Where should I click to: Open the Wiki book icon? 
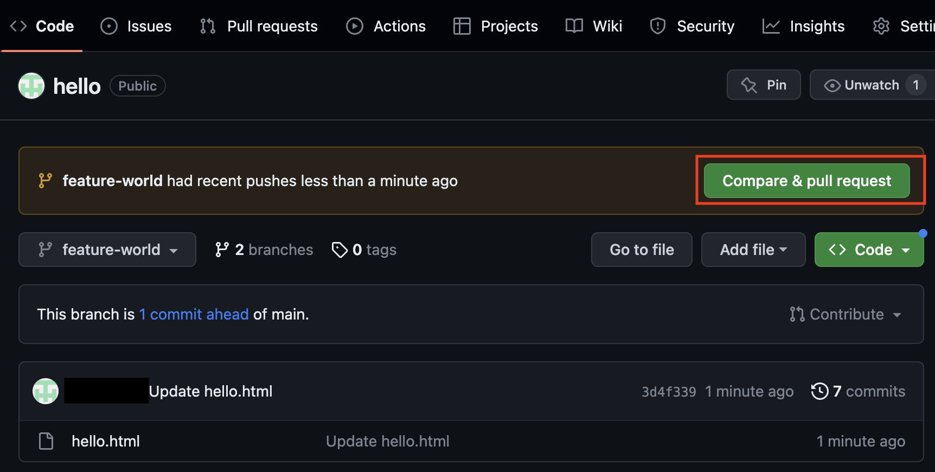tap(573, 25)
